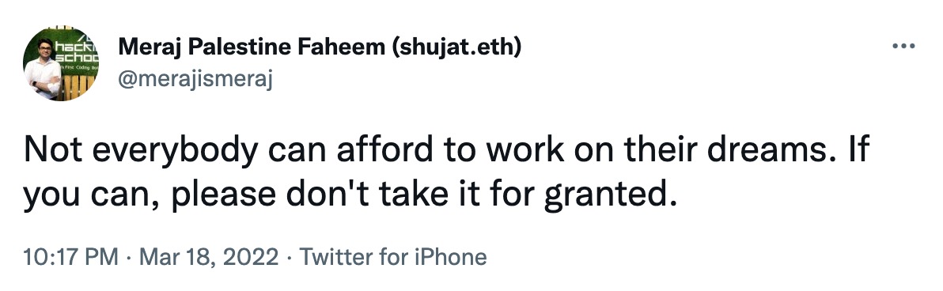Visit the @merajismeraj handle link

point(195,79)
